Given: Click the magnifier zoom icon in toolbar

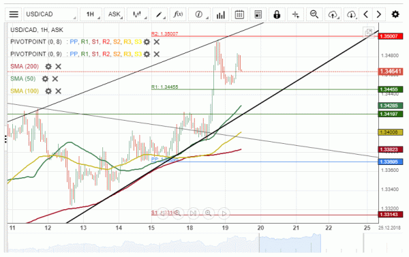Looking at the screenshot, I should click(314, 14).
